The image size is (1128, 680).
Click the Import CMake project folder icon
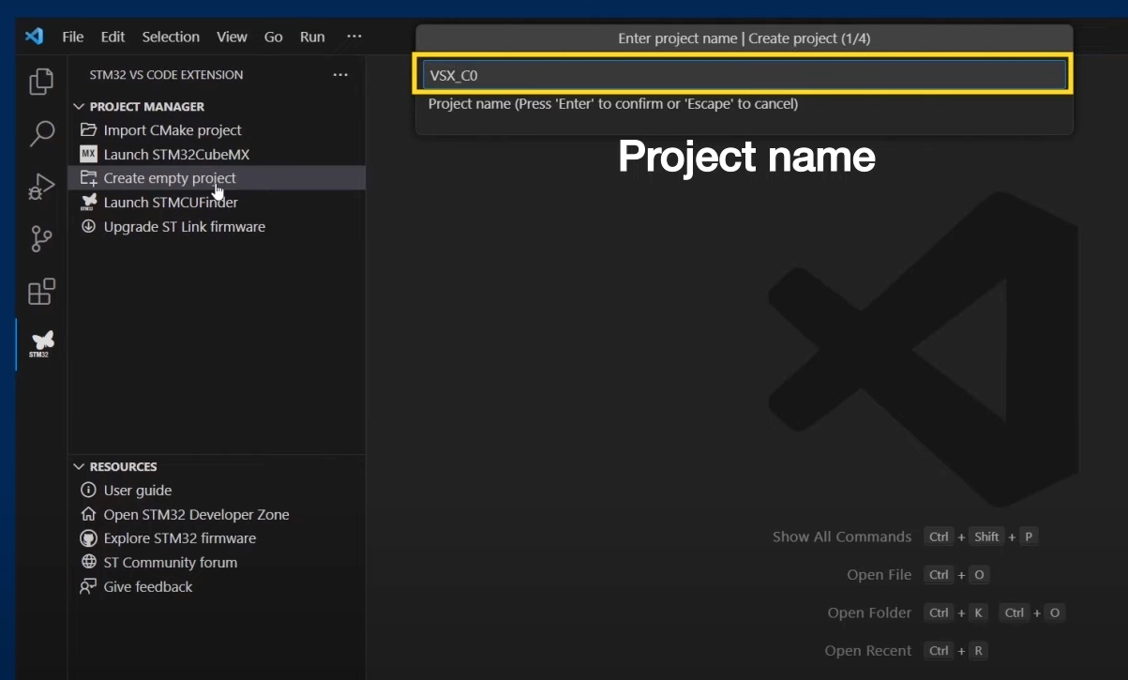coord(88,130)
